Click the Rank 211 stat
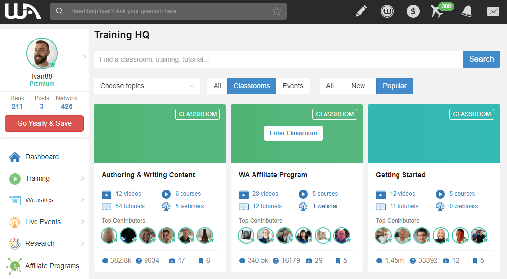The height and width of the screenshot is (279, 507). [x=17, y=102]
